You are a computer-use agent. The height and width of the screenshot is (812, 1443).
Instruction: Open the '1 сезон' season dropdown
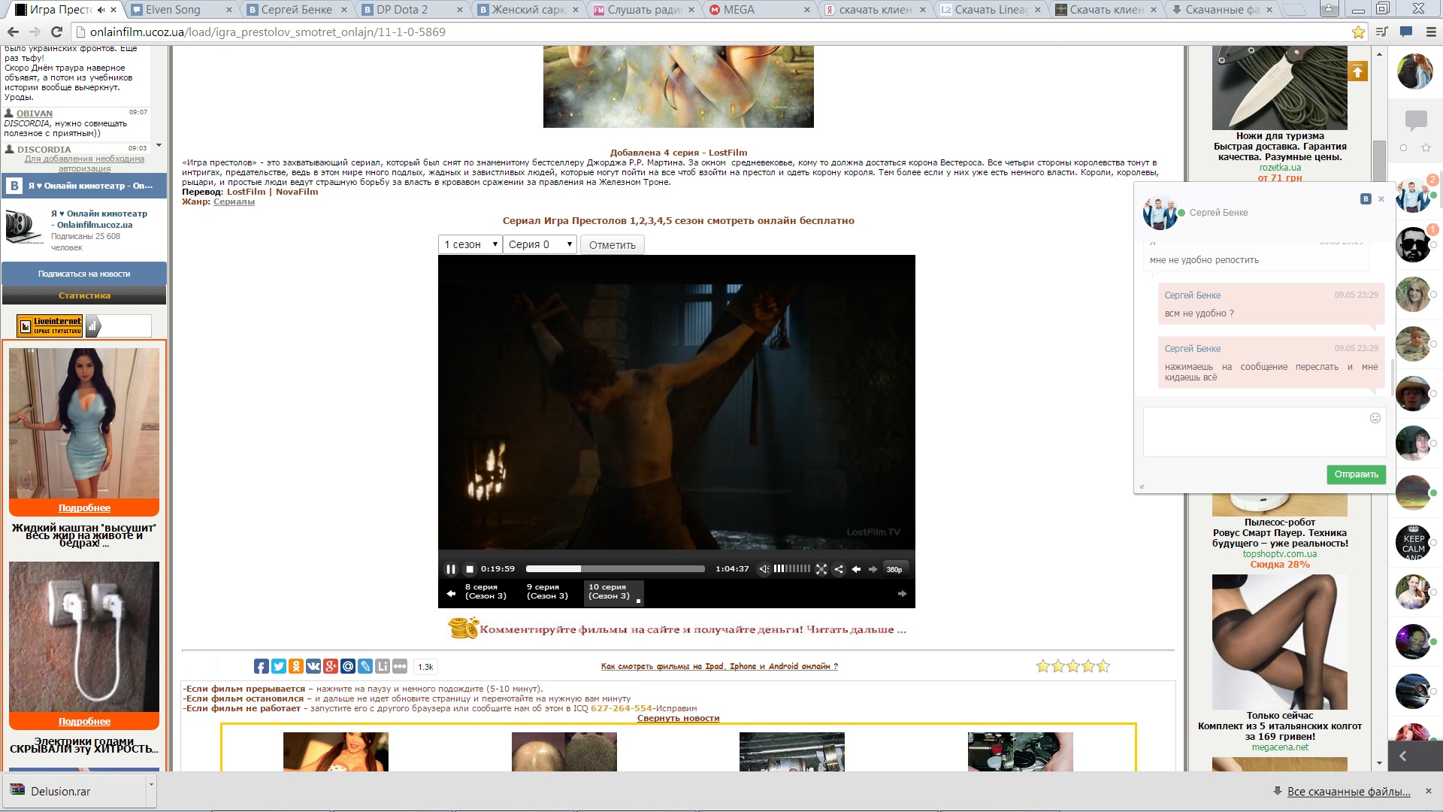point(470,244)
